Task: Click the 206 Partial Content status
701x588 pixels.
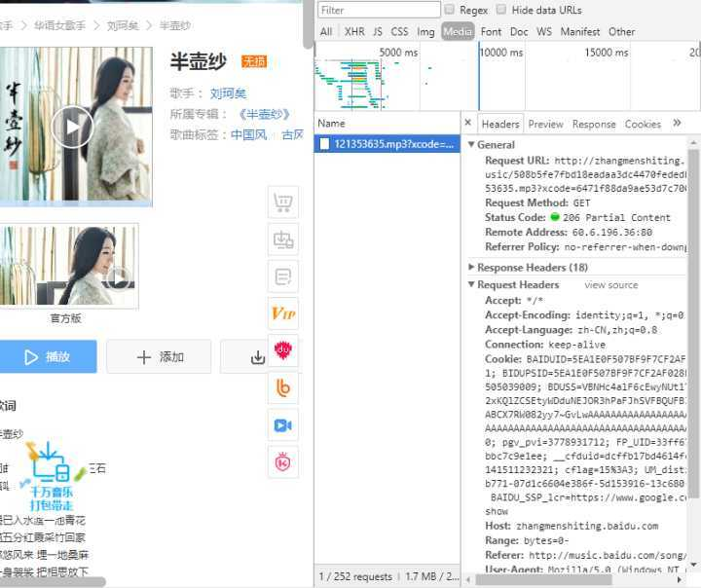Action: click(616, 218)
